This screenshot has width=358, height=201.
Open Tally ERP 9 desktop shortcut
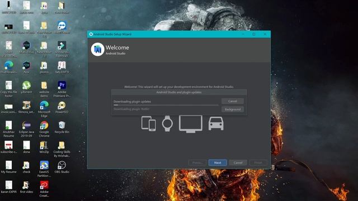[x=62, y=68]
